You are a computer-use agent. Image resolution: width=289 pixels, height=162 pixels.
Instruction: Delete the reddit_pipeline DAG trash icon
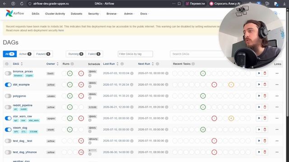point(265,107)
